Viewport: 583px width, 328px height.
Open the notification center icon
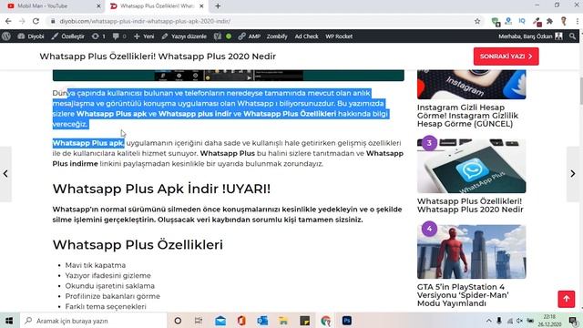click(573, 321)
